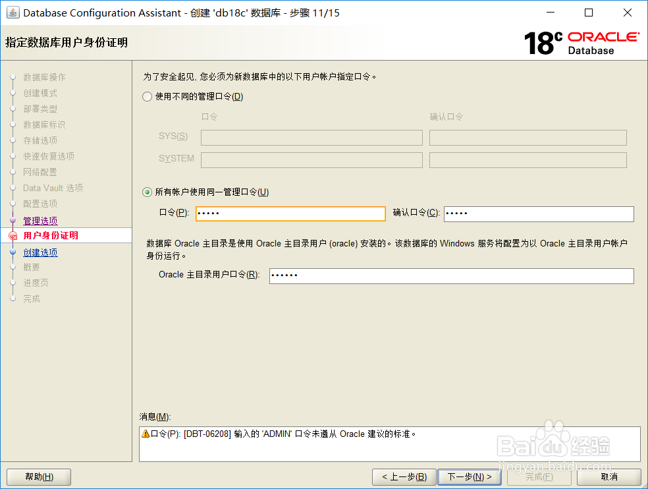Click the 上一步 button
This screenshot has width=648, height=489.
point(404,476)
